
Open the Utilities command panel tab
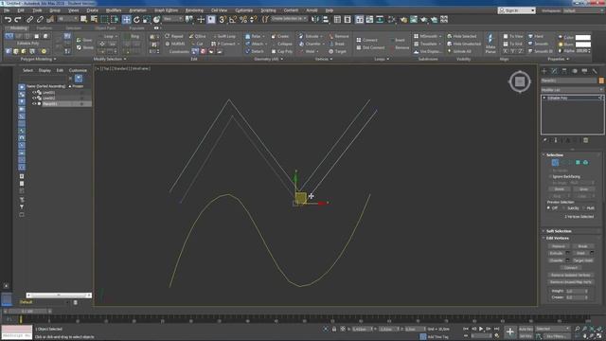point(595,71)
